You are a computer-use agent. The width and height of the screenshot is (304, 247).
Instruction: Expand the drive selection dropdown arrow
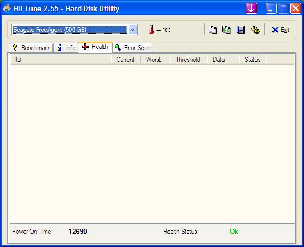(x=133, y=30)
